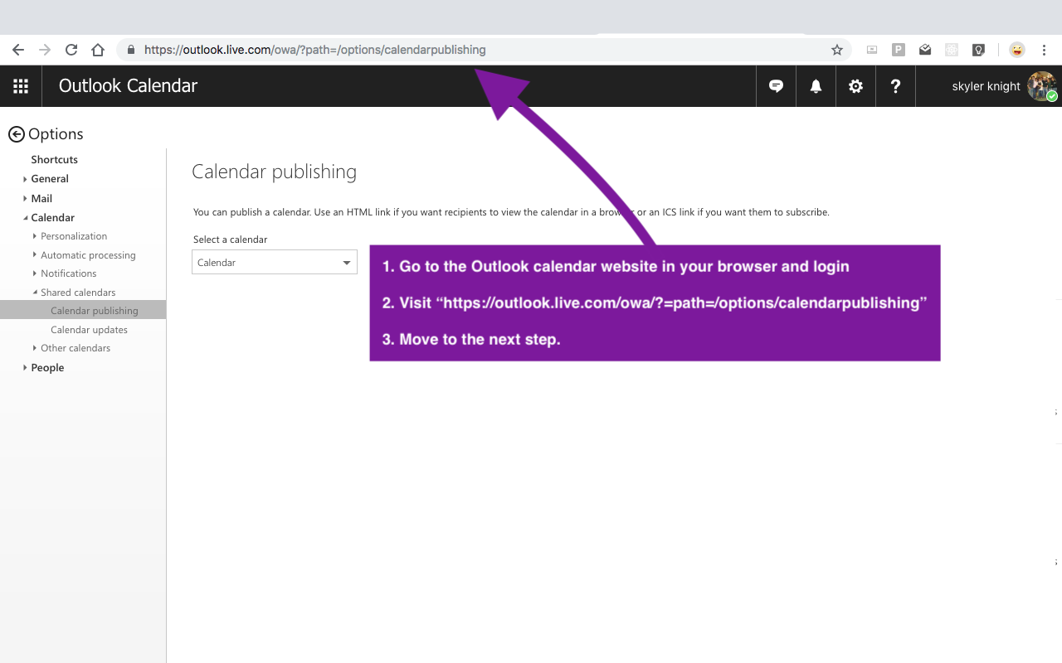1062x663 pixels.
Task: Expand Notifications sub-section
Action: click(35, 273)
